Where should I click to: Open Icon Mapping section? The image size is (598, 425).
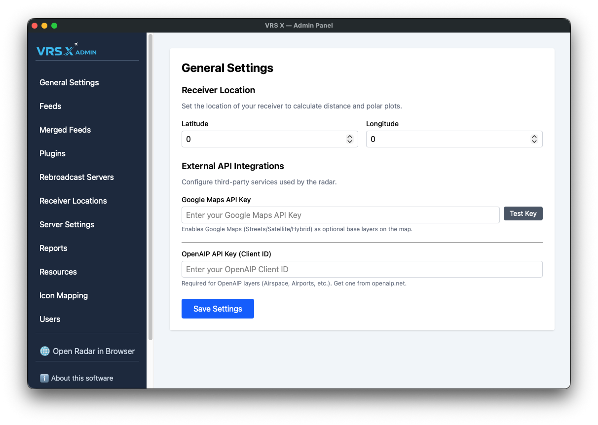coord(64,295)
